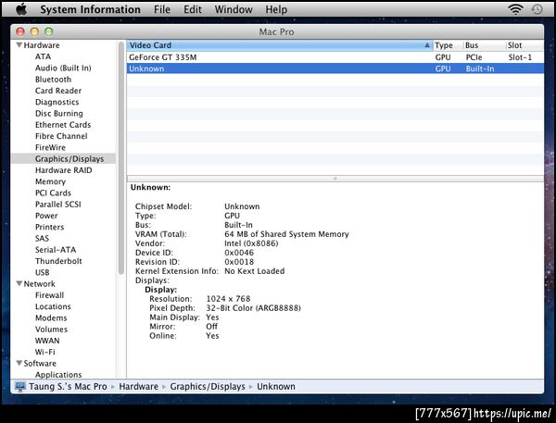
Task: Click the Slot-1 cell
Action: pos(520,57)
